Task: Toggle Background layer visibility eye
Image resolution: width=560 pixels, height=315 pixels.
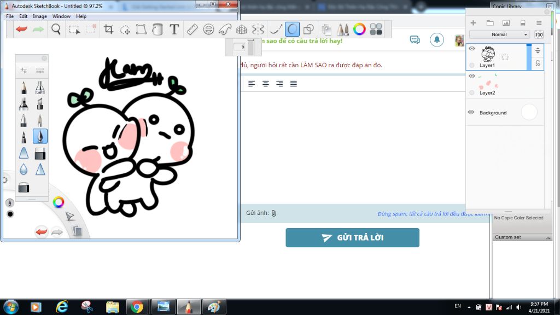Action: pyautogui.click(x=471, y=113)
